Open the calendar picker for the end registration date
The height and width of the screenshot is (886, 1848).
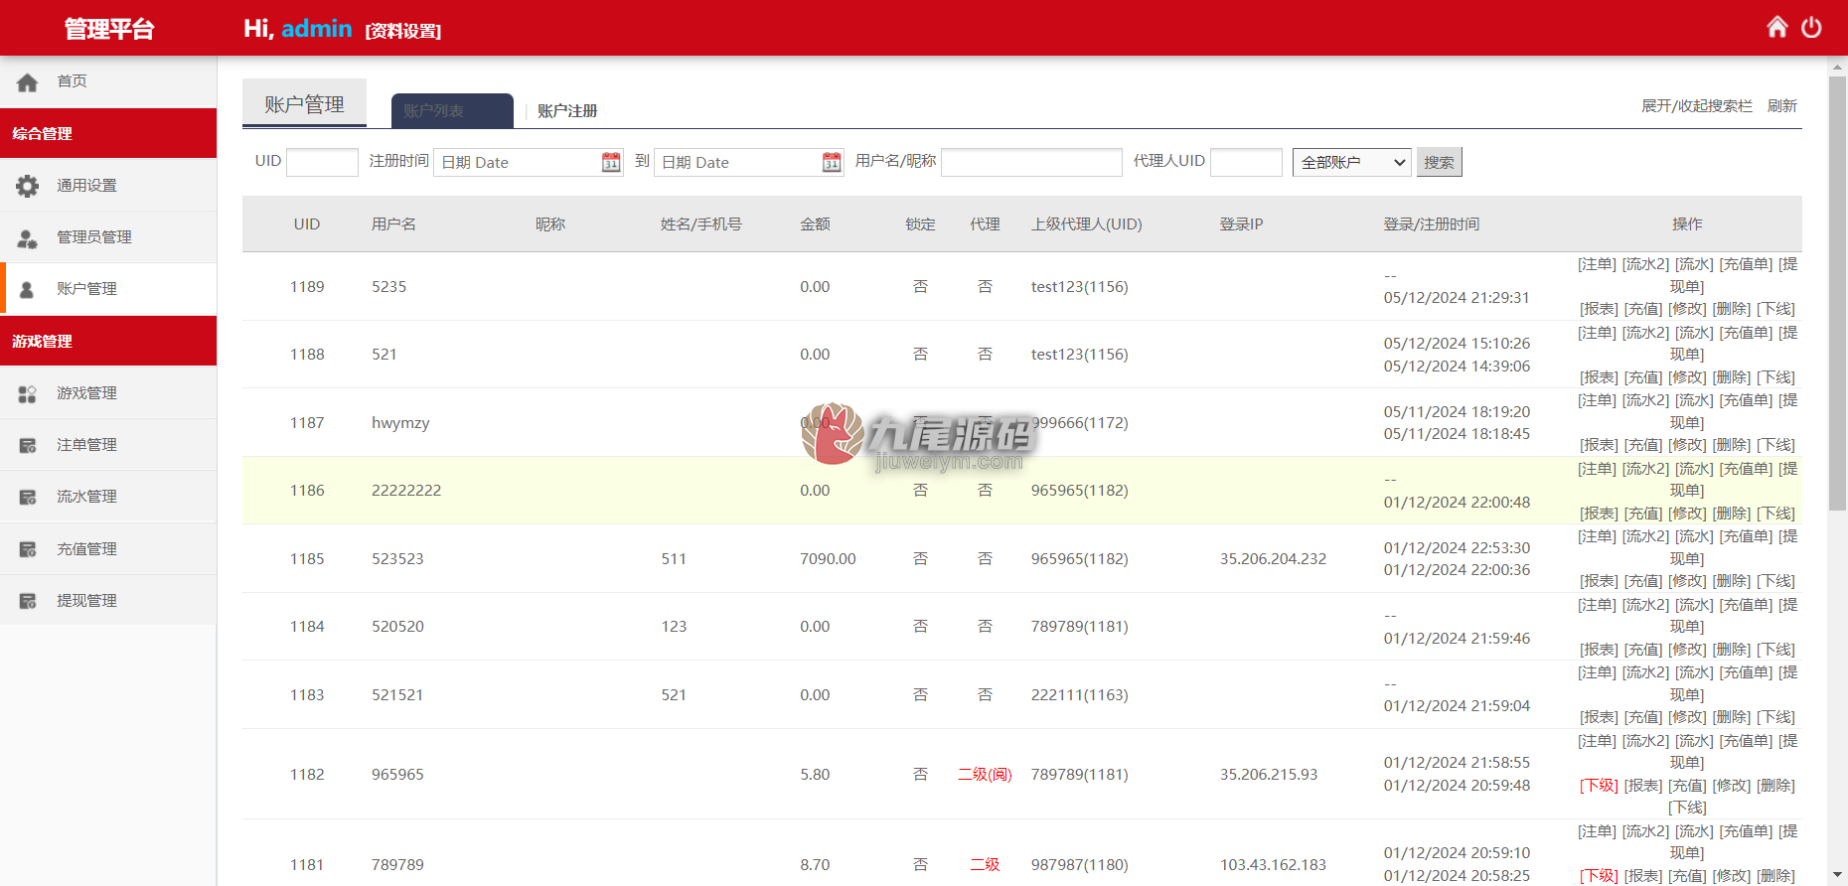point(832,162)
